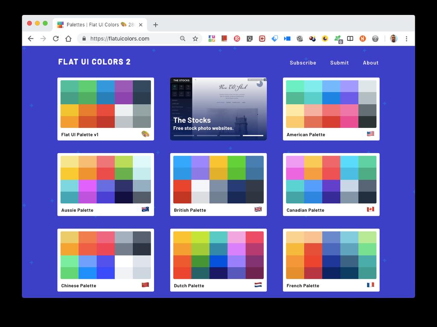Click the red fast-forward extension icon
Screen dimensions: 437x327
pos(262,38)
